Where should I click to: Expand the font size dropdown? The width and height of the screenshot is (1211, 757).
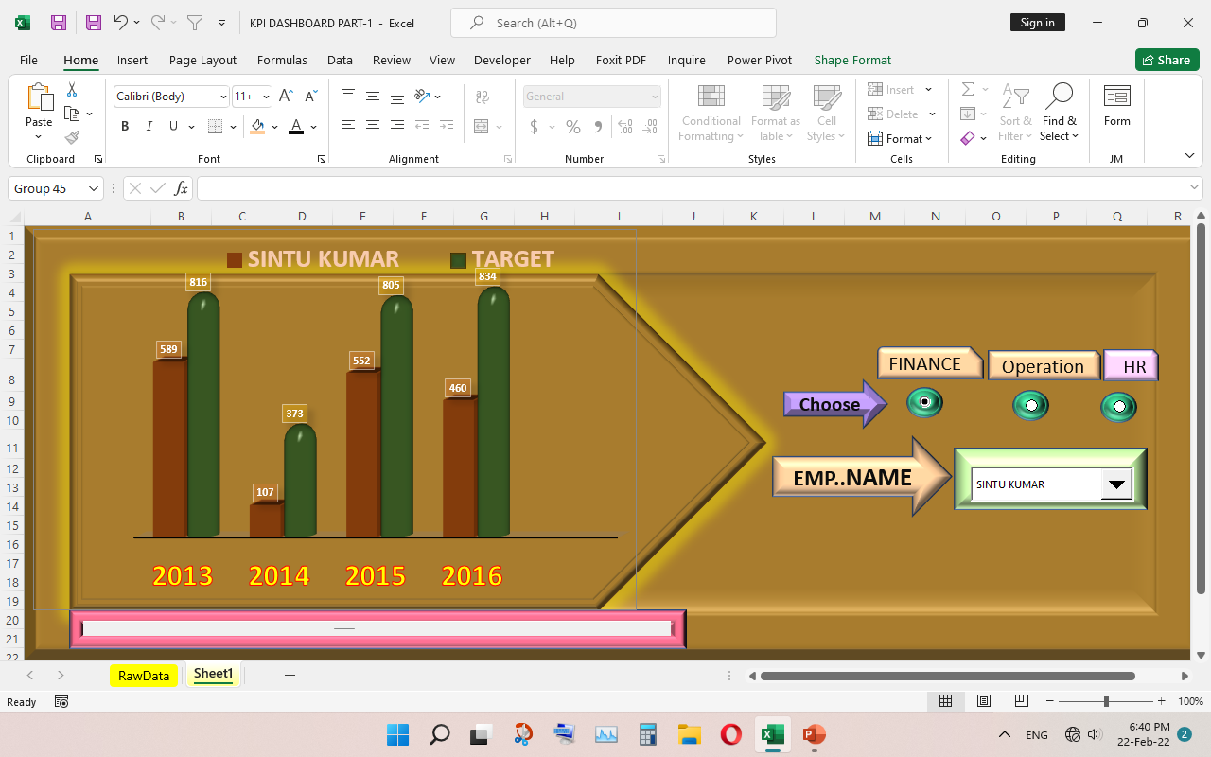tap(266, 97)
